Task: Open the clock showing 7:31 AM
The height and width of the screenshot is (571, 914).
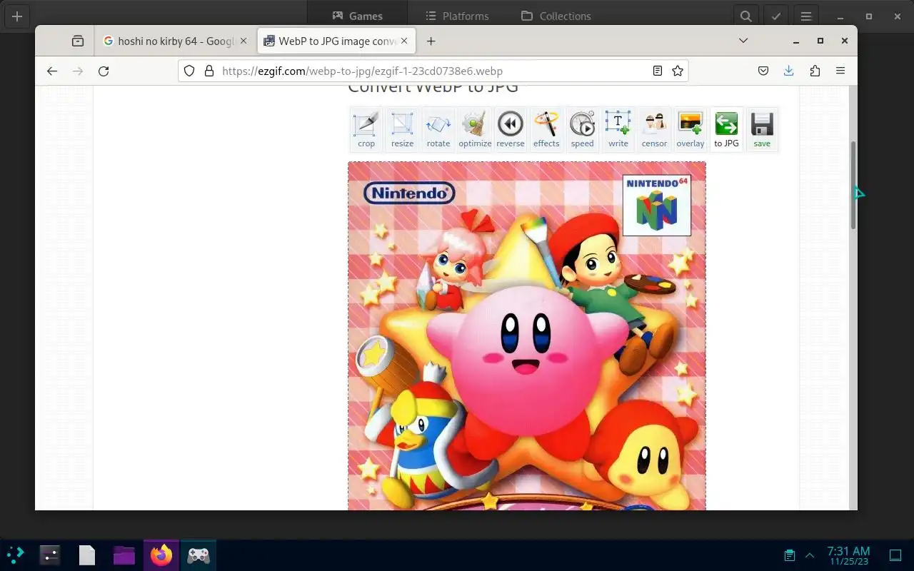Action: [x=848, y=555]
